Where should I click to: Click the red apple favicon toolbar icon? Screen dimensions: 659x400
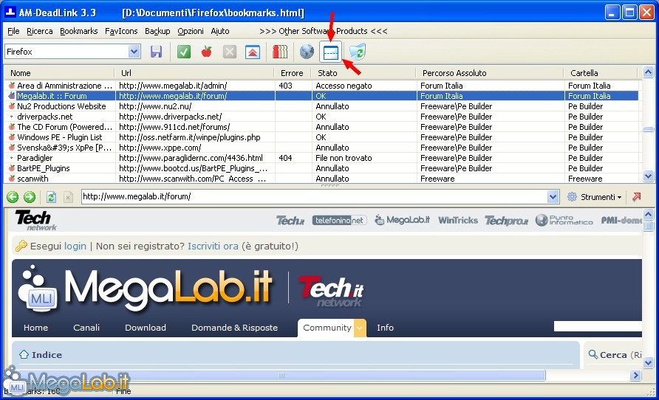tap(206, 52)
